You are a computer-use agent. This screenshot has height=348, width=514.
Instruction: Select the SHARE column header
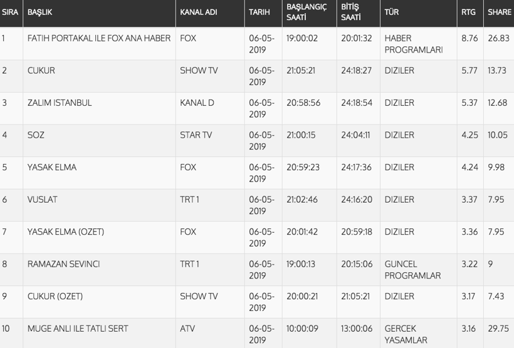coord(500,12)
